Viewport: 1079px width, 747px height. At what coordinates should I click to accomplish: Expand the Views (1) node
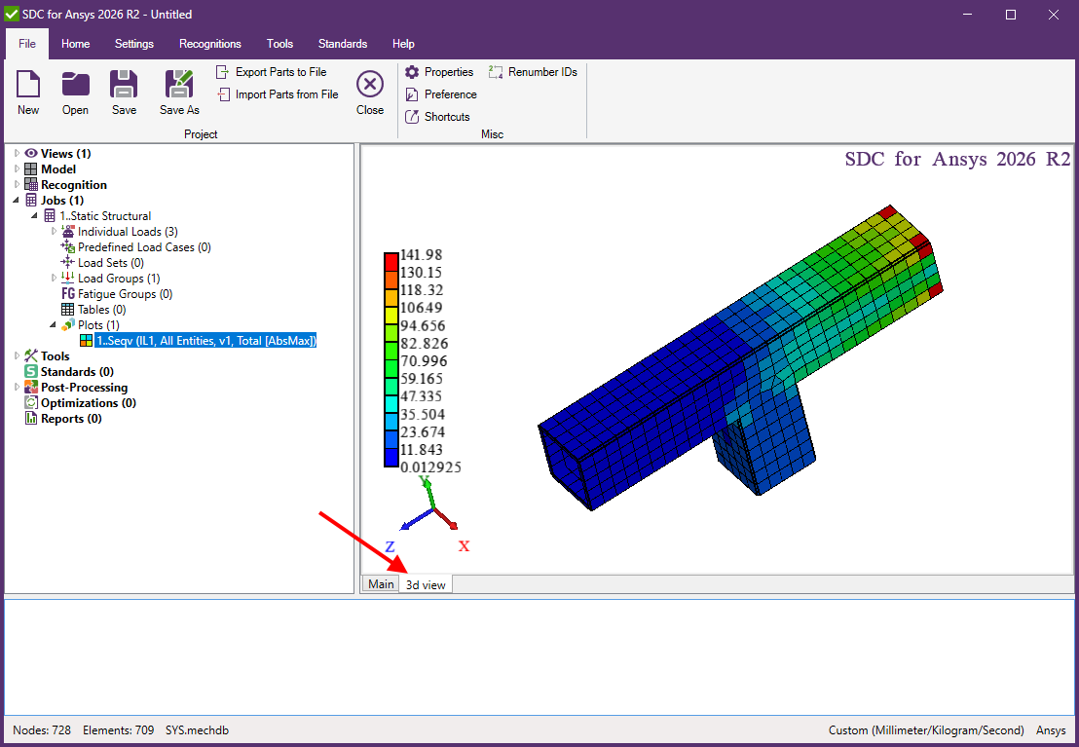coord(18,154)
